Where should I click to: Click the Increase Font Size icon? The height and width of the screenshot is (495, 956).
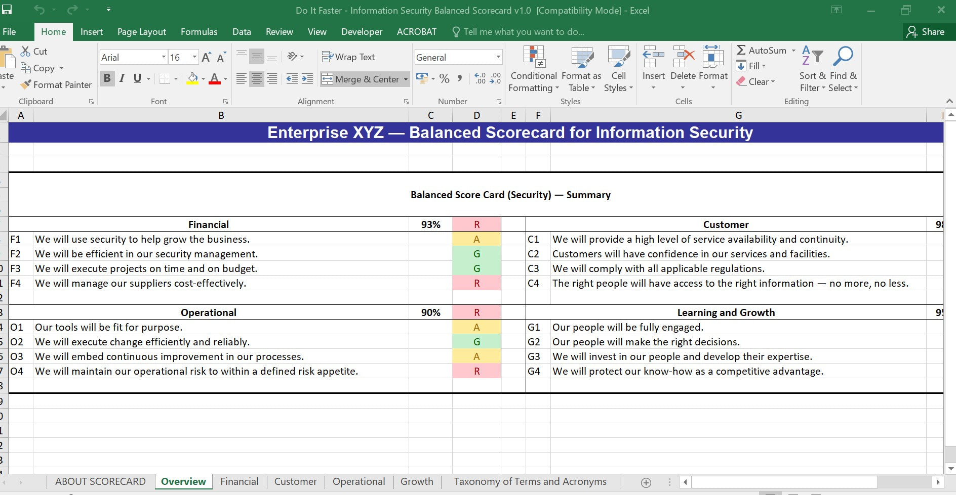tap(206, 57)
